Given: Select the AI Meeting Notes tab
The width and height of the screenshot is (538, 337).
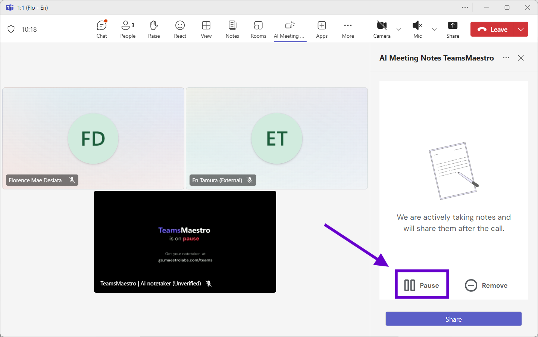Looking at the screenshot, I should [x=290, y=30].
